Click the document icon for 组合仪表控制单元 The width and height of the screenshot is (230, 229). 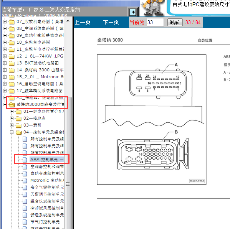pyautogui.click(x=25, y=201)
